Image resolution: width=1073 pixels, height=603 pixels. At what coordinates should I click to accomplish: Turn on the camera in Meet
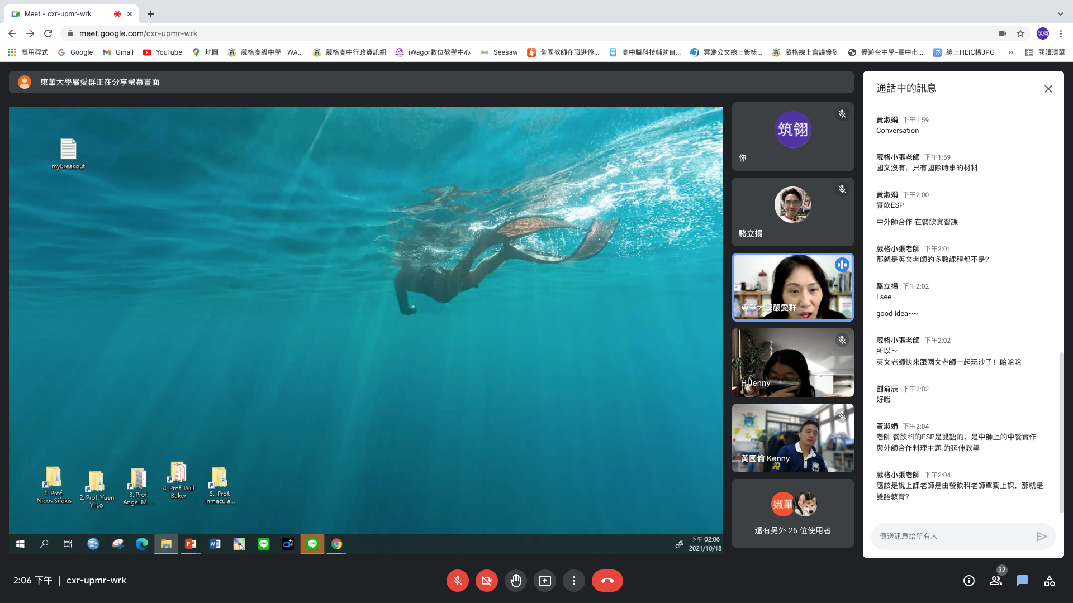click(487, 581)
